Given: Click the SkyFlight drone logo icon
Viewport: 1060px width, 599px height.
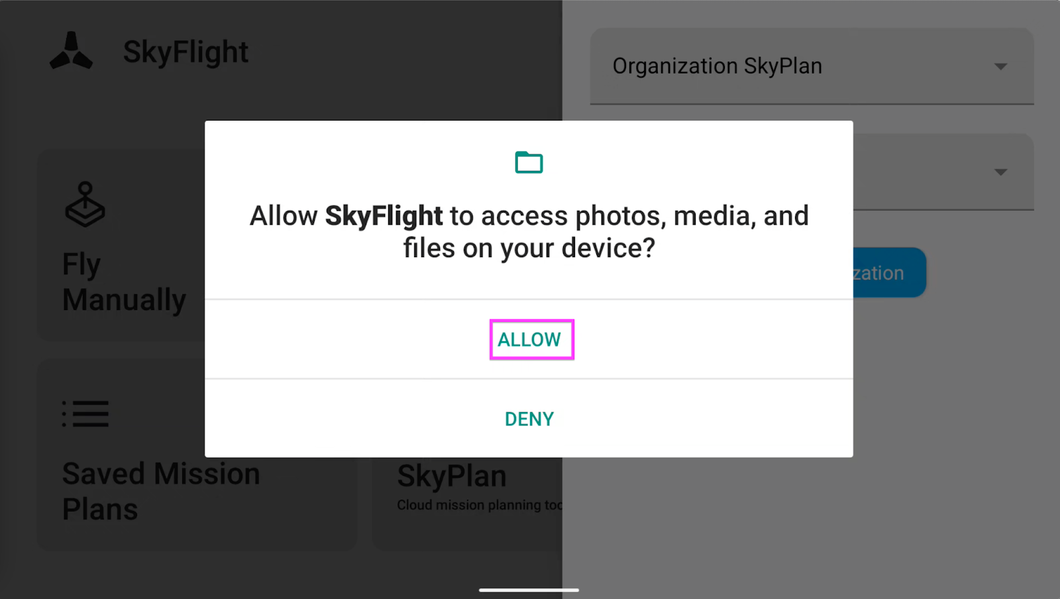Looking at the screenshot, I should tap(71, 52).
